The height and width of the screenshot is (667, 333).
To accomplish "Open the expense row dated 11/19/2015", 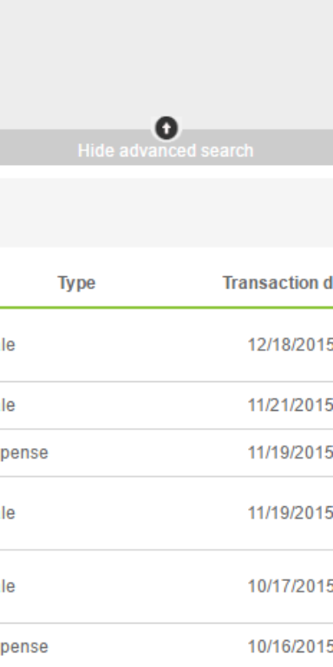I will click(x=166, y=452).
